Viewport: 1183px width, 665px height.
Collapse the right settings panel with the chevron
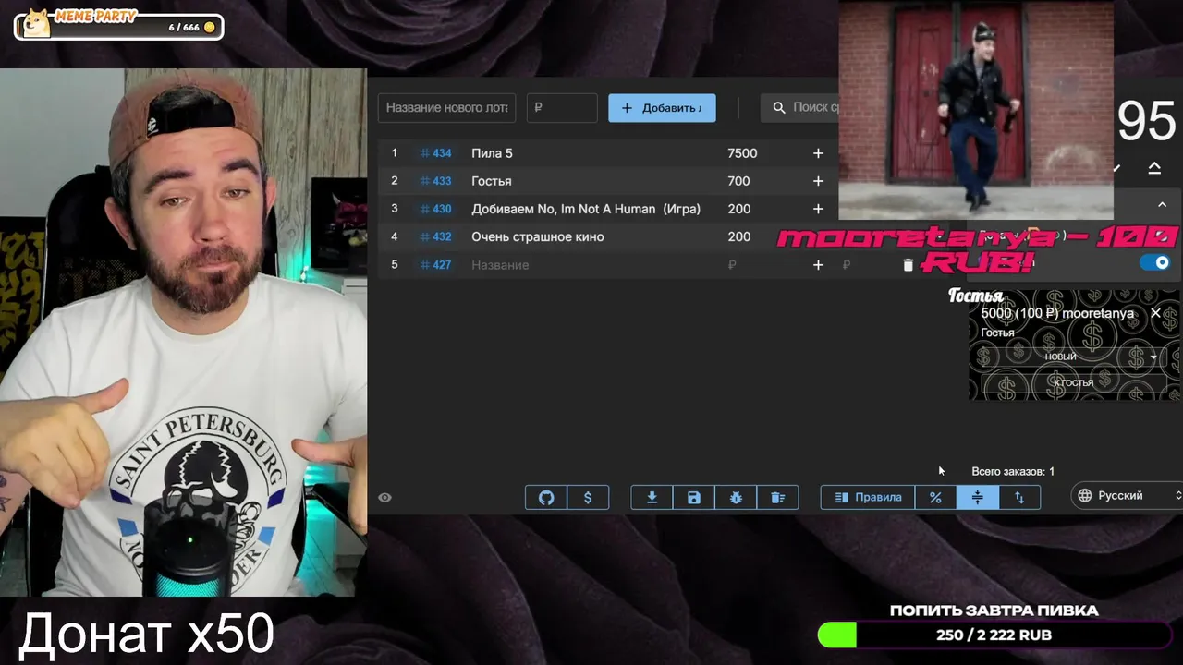(x=1162, y=204)
